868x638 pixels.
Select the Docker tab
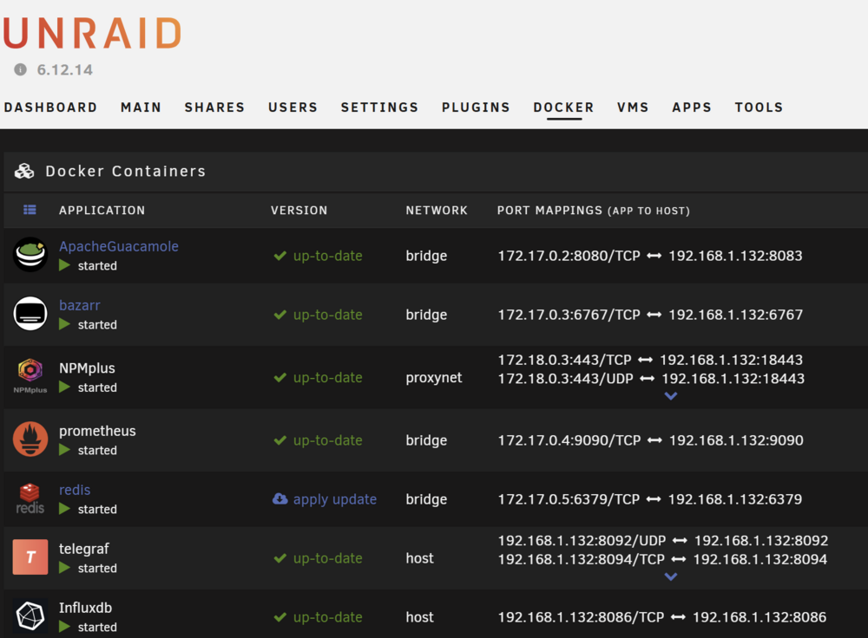563,107
